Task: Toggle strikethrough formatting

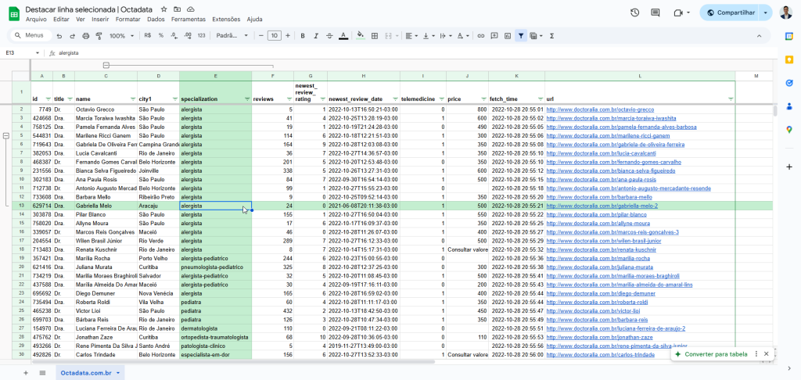Action: pos(329,36)
